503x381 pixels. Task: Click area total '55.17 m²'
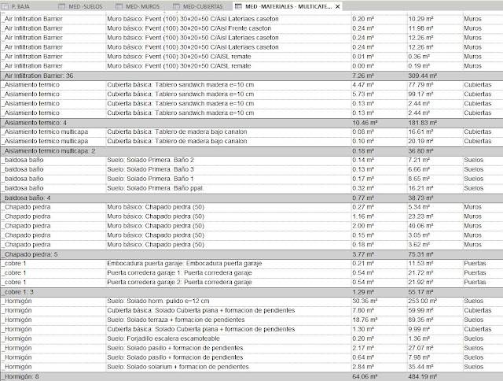420,292
